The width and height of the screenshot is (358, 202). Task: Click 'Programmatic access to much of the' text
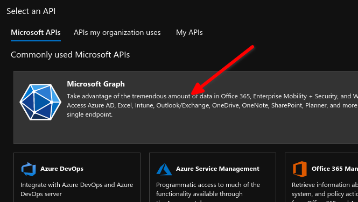coord(208,185)
